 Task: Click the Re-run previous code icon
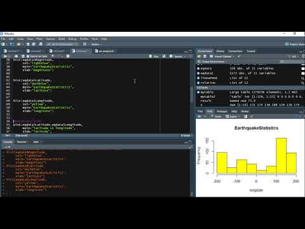point(164,56)
